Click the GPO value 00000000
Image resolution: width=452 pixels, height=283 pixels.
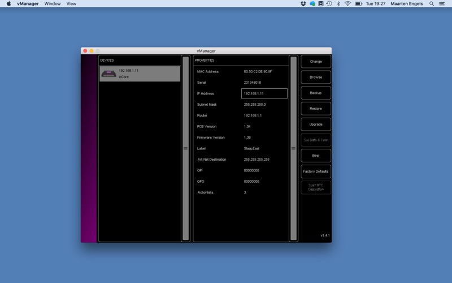click(251, 181)
